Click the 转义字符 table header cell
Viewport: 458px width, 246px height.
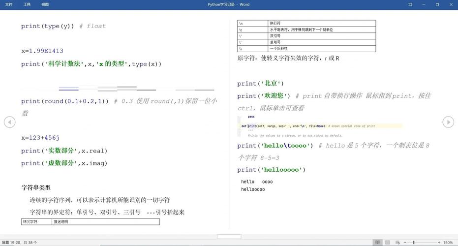tap(36, 222)
